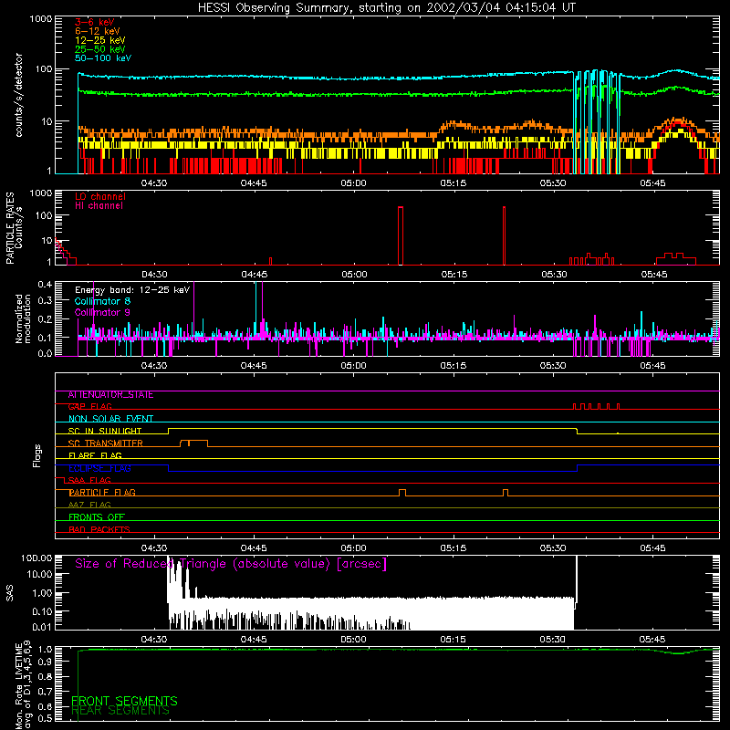Click the '100.00' tick label on the SAS axis

[x=36, y=558]
